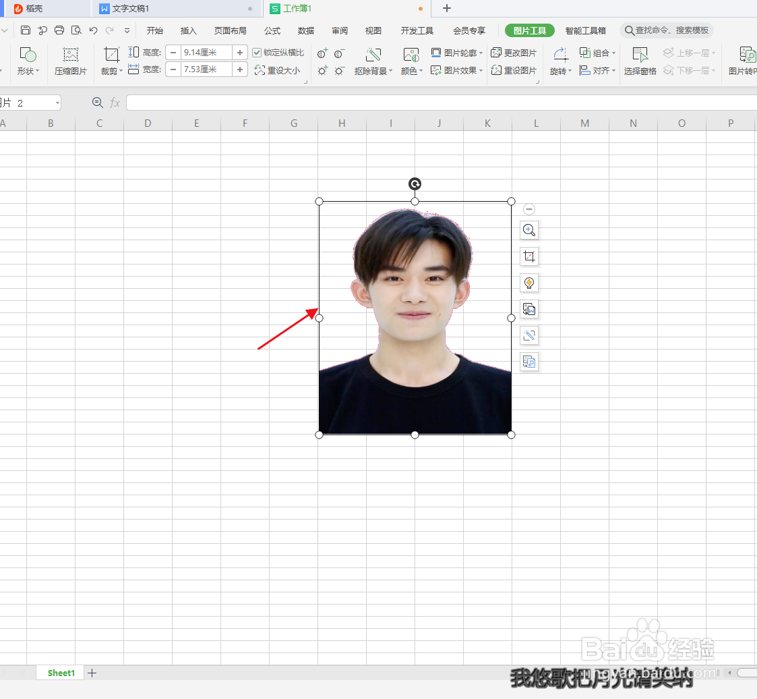Image resolution: width=757 pixels, height=699 pixels.
Task: Click floating lightbulb smart-enhance icon beside picture
Action: (529, 283)
